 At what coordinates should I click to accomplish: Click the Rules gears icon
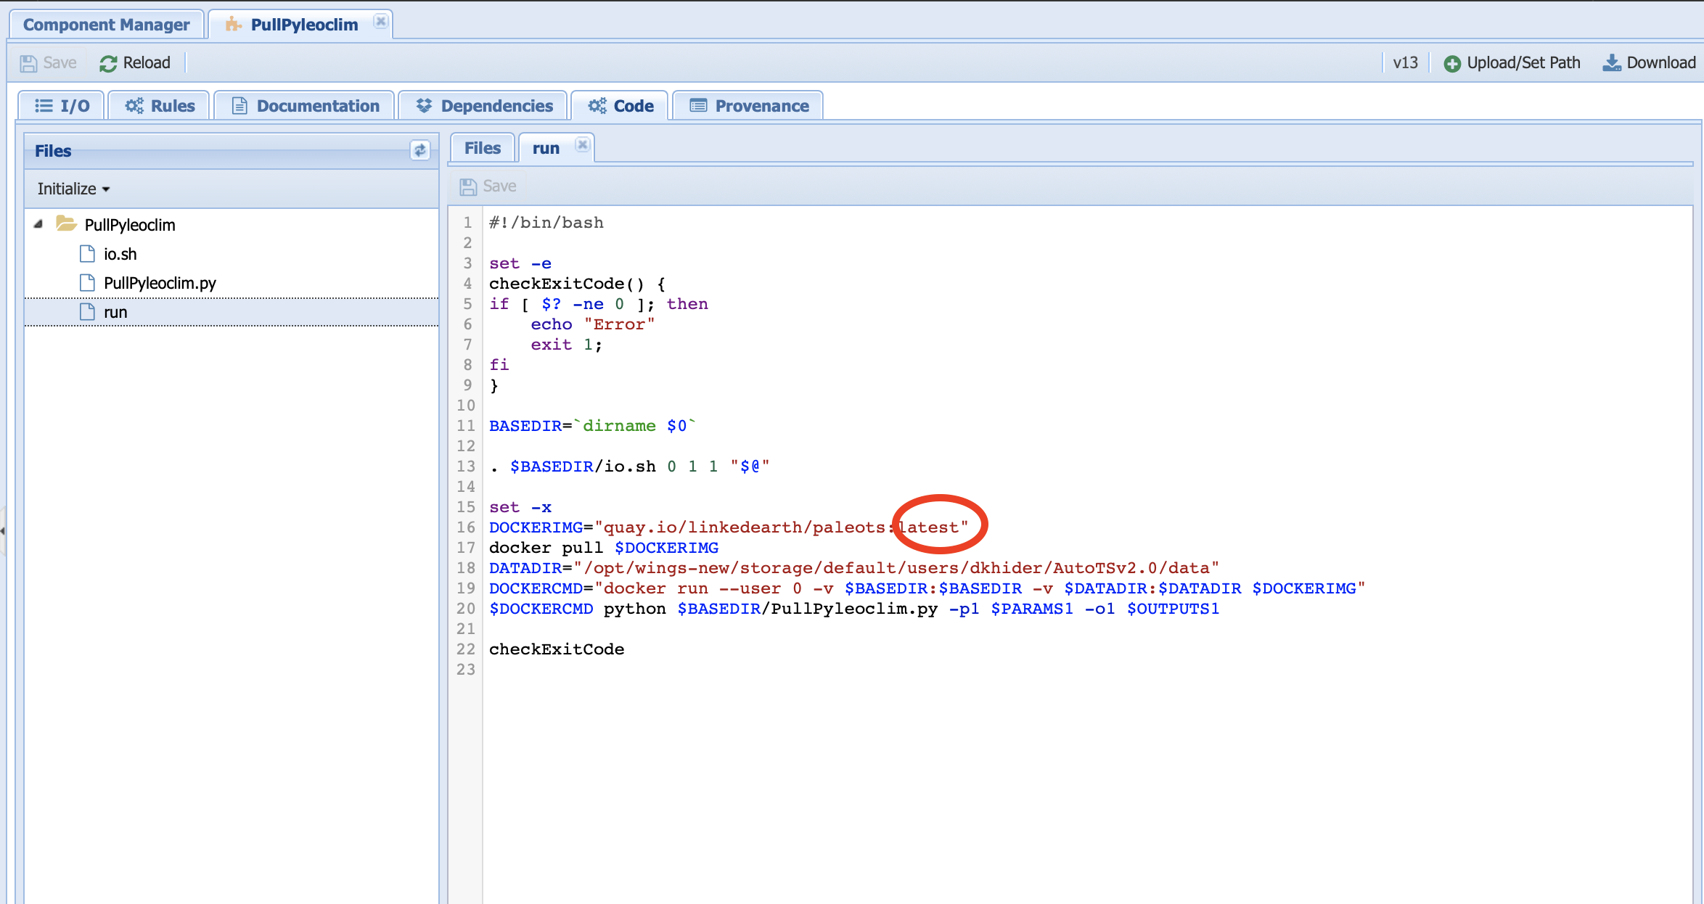(134, 106)
